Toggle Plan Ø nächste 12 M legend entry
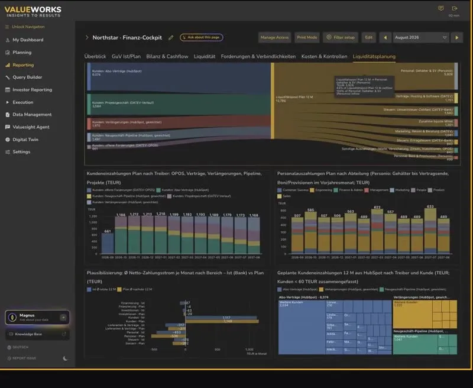 click(135, 289)
